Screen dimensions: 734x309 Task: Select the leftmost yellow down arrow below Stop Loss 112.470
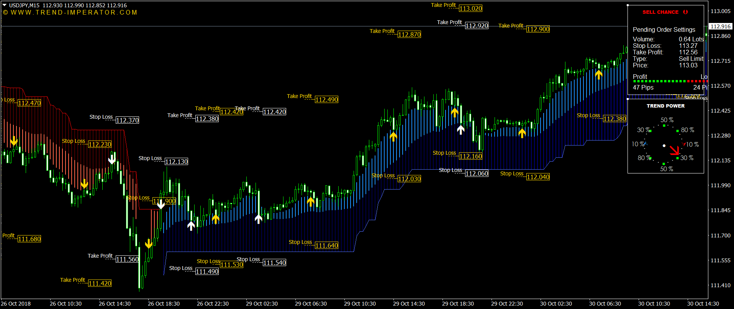[x=14, y=141]
